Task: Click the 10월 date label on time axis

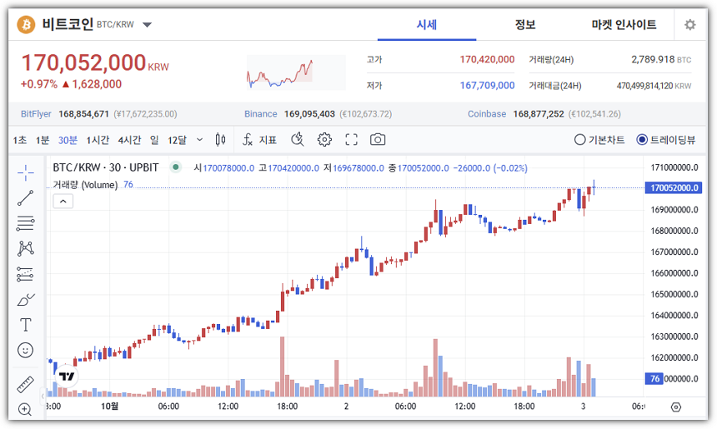Action: [x=110, y=407]
